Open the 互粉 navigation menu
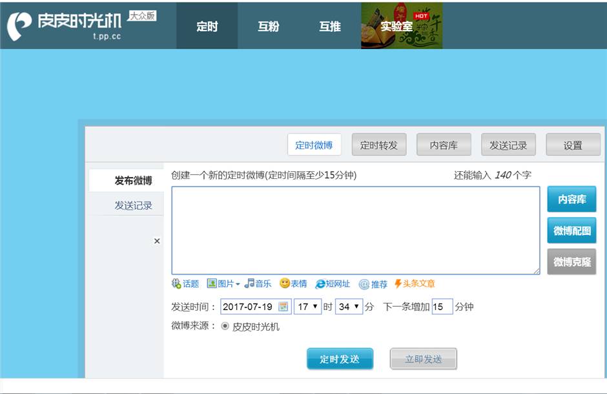The height and width of the screenshot is (394, 607). coord(269,26)
